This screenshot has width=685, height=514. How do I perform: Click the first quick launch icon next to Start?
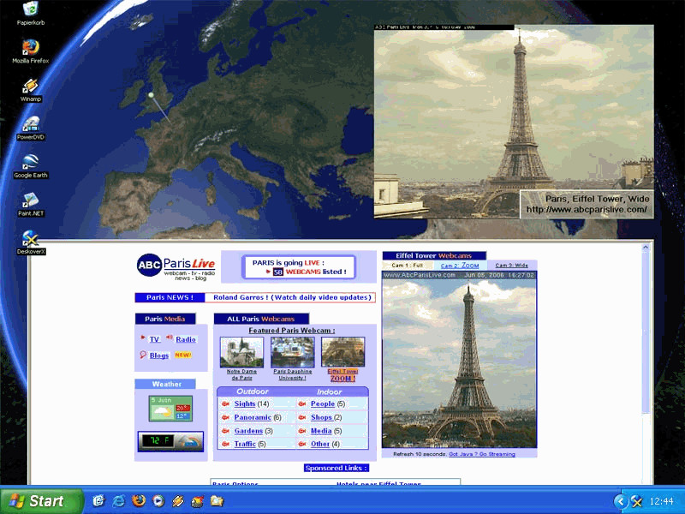click(x=98, y=500)
